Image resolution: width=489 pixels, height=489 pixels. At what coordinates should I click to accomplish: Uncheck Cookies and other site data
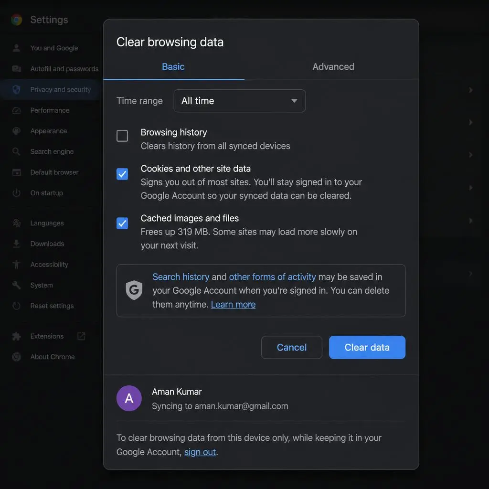pyautogui.click(x=122, y=174)
